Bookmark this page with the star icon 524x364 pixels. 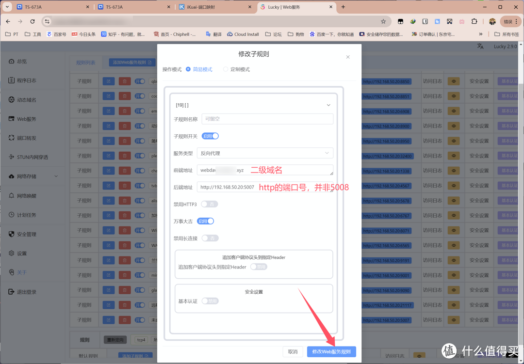click(x=383, y=21)
